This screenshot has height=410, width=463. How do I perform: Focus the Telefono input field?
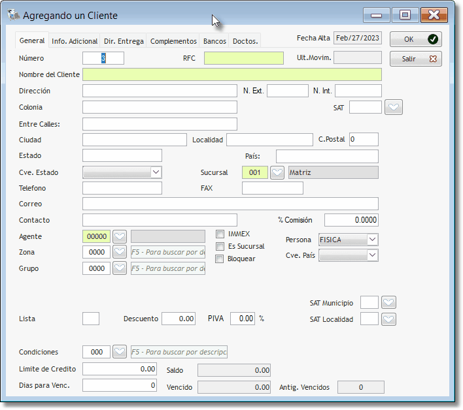coord(122,188)
